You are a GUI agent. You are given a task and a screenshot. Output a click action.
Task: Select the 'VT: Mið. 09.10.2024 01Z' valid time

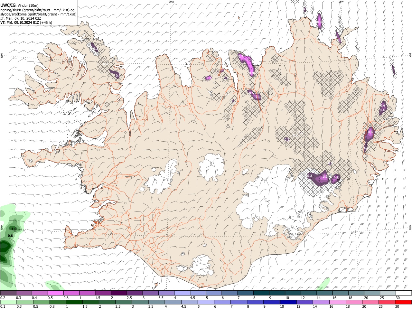point(20,23)
